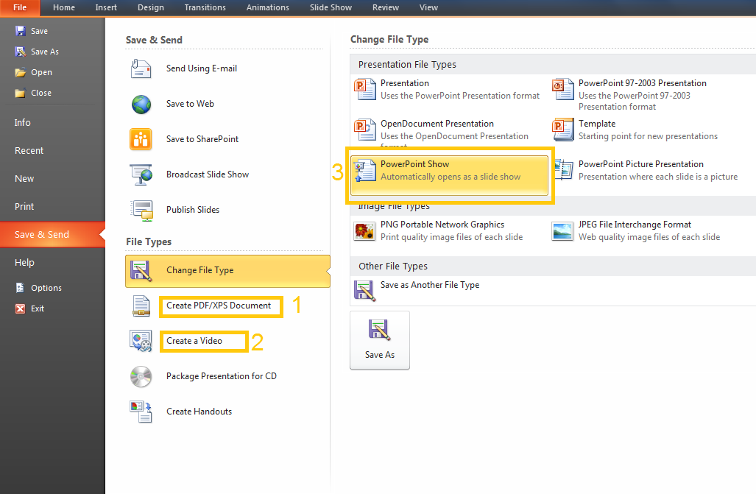Switch to the Insert ribbon tab

(106, 7)
